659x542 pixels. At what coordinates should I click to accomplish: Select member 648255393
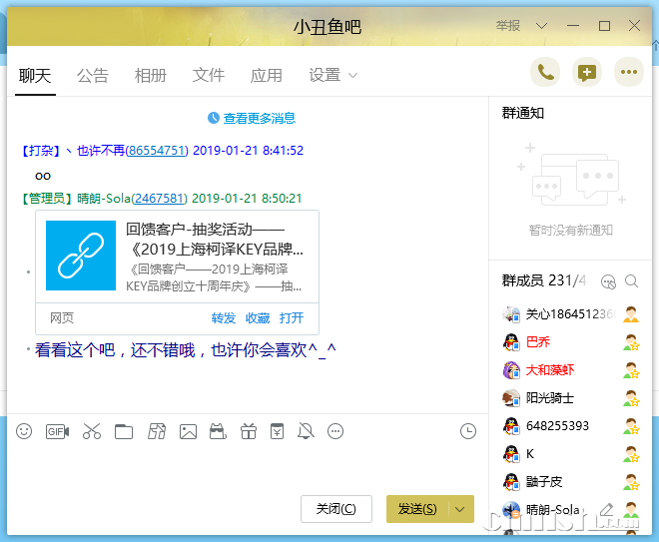570,426
